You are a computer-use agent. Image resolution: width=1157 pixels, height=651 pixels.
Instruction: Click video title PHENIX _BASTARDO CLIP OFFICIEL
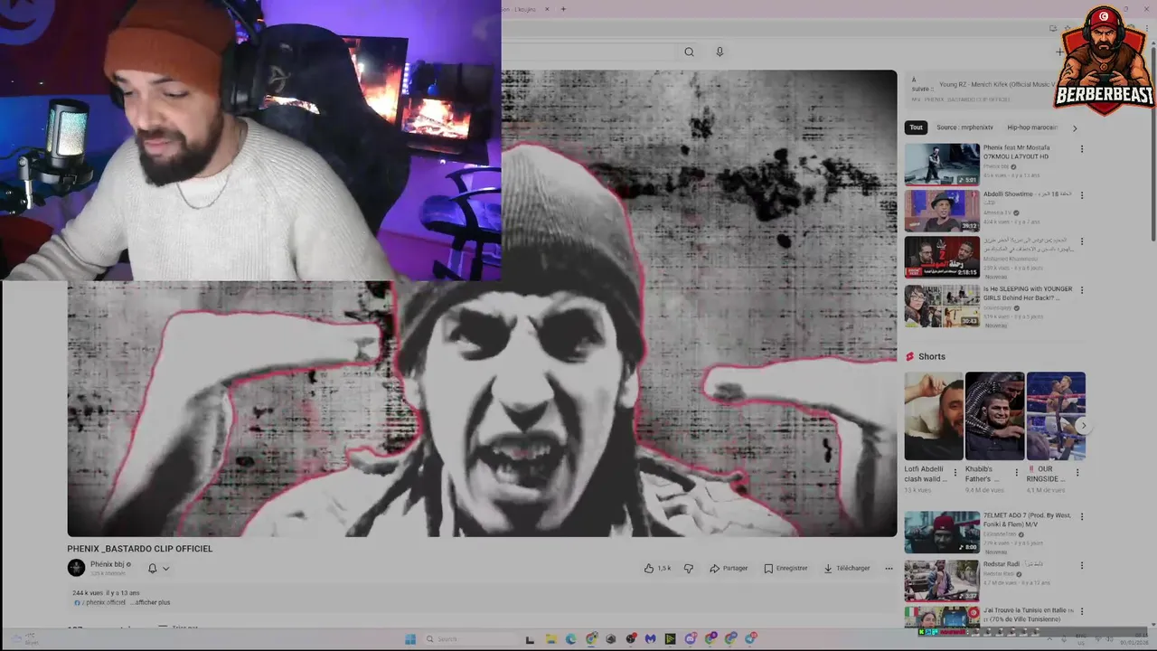pyautogui.click(x=140, y=549)
